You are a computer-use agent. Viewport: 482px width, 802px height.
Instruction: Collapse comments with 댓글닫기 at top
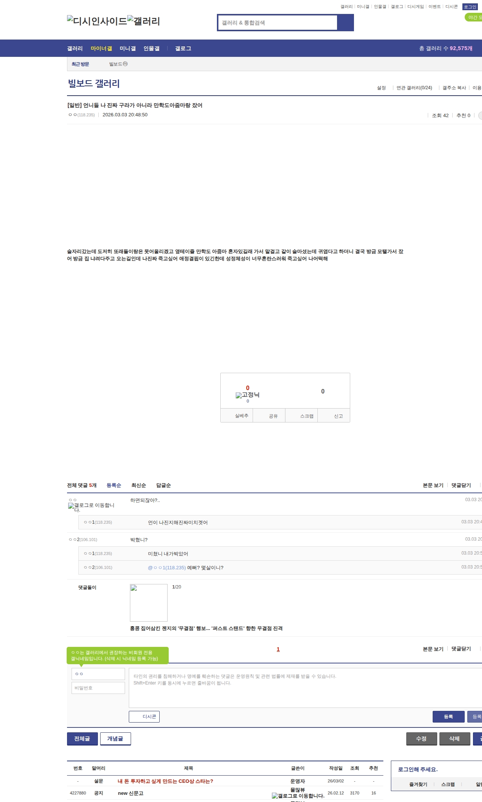(461, 485)
